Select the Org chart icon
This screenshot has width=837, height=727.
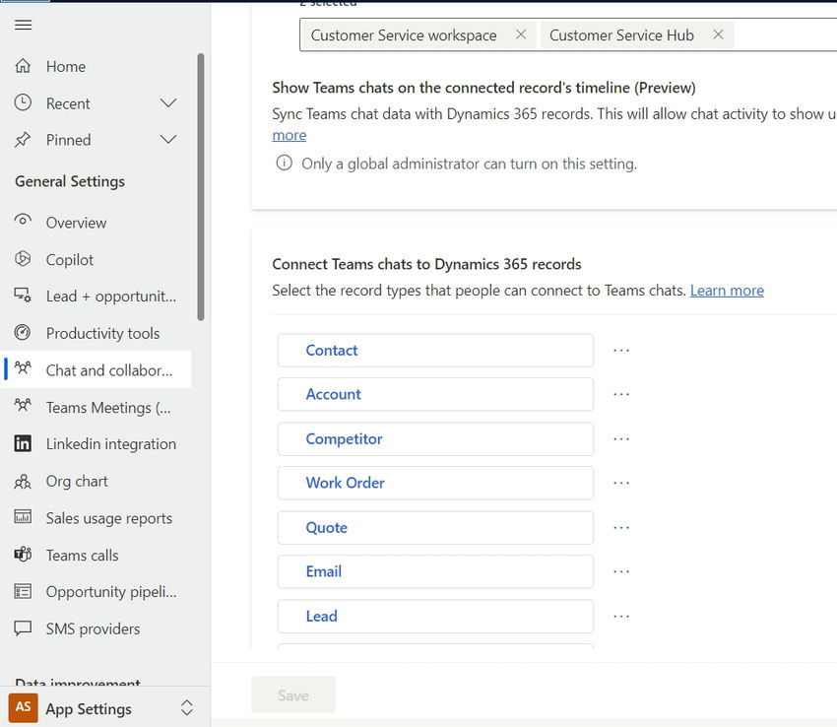pyautogui.click(x=24, y=482)
